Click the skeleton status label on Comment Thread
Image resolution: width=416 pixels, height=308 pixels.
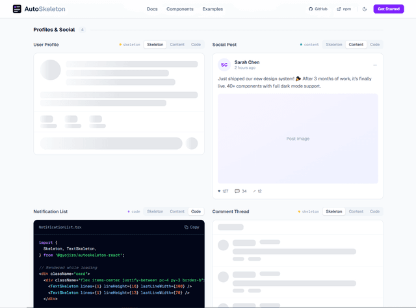(x=309, y=211)
